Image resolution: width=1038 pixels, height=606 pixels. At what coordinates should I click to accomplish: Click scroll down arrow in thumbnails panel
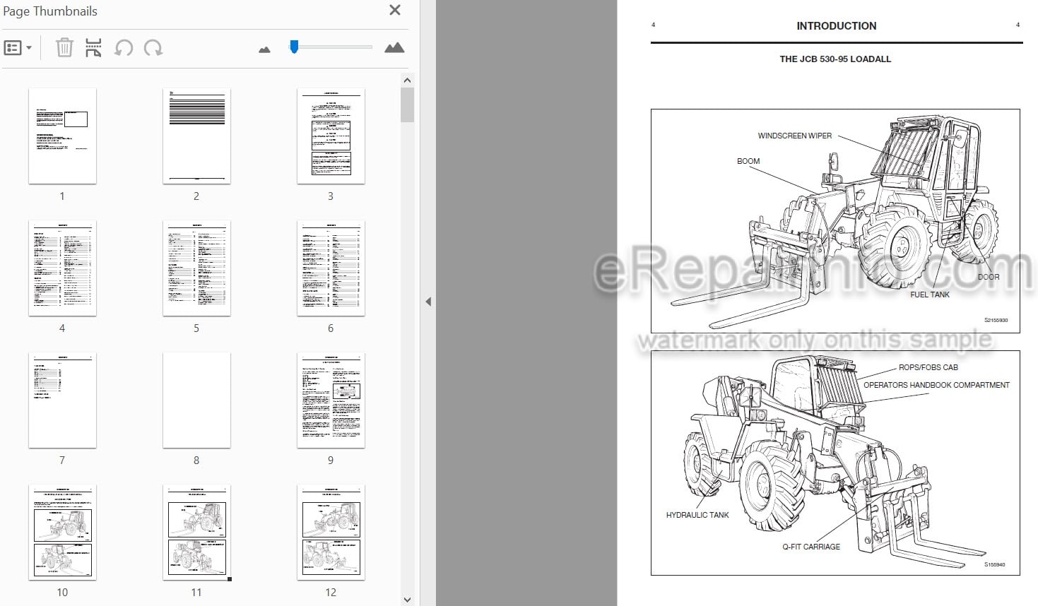coord(407,600)
